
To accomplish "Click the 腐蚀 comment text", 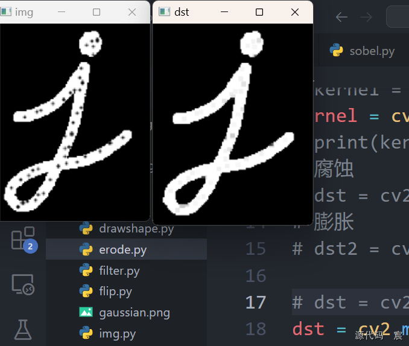I will pos(334,168).
